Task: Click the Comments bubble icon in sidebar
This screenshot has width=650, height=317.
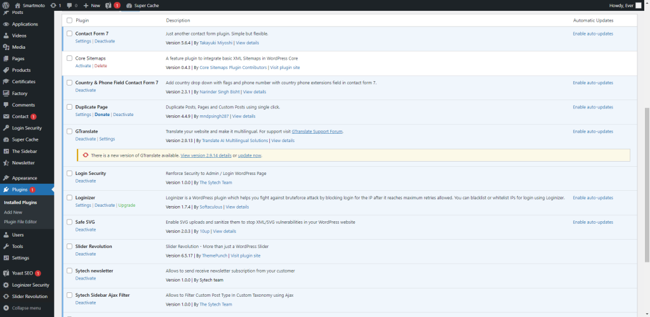Action: click(x=6, y=105)
